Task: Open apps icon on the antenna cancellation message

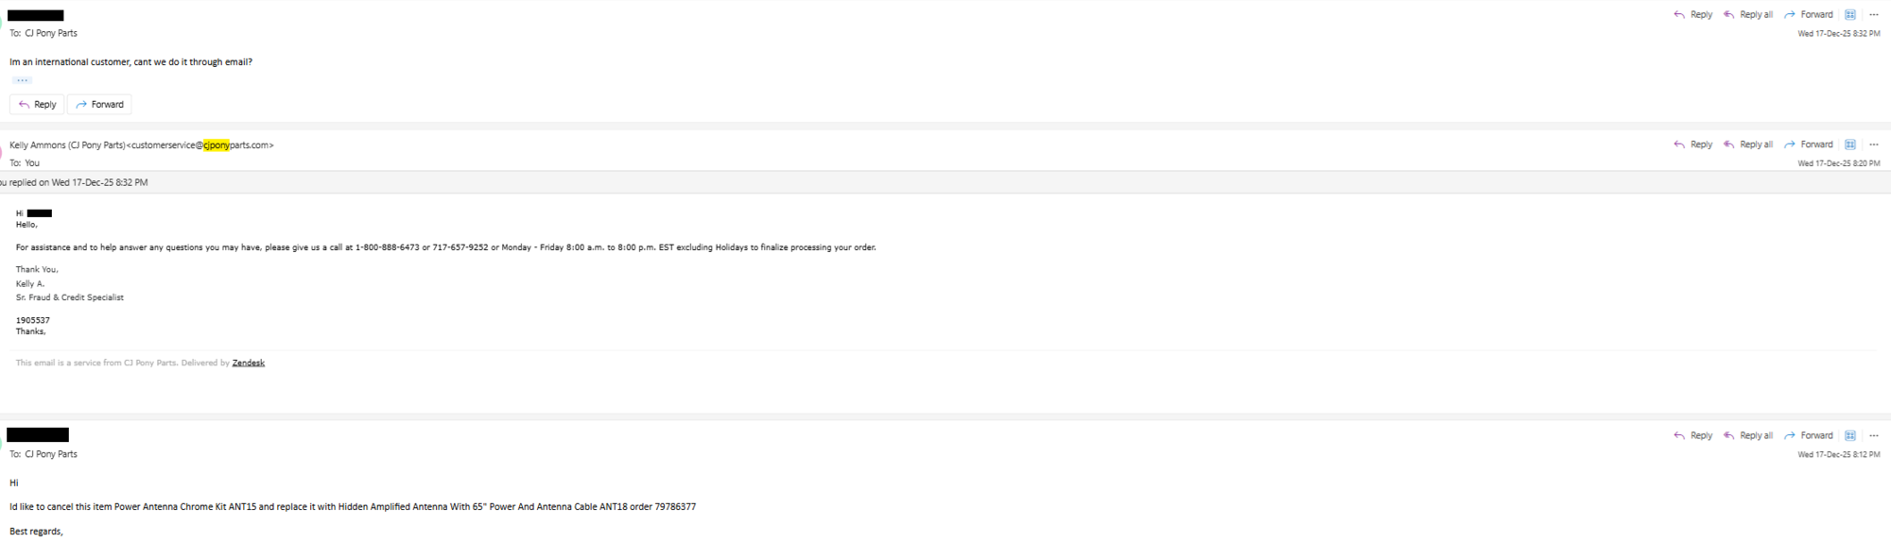Action: pyautogui.click(x=1850, y=435)
